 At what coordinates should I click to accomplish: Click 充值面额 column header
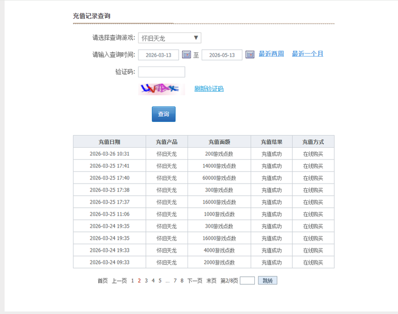tap(219, 142)
